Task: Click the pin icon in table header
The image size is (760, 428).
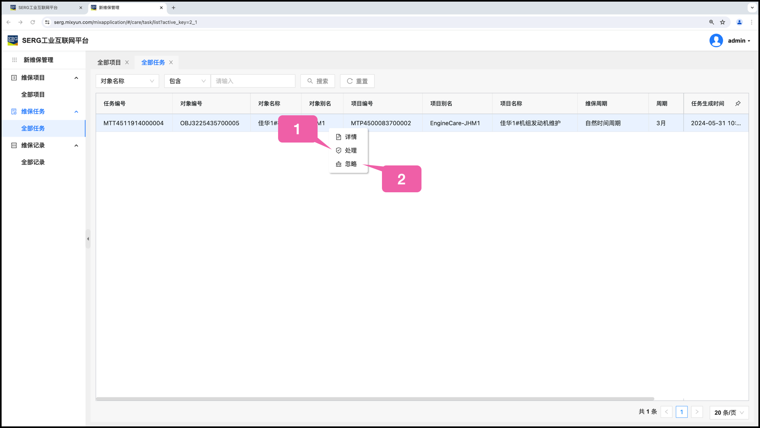Action: pos(737,103)
